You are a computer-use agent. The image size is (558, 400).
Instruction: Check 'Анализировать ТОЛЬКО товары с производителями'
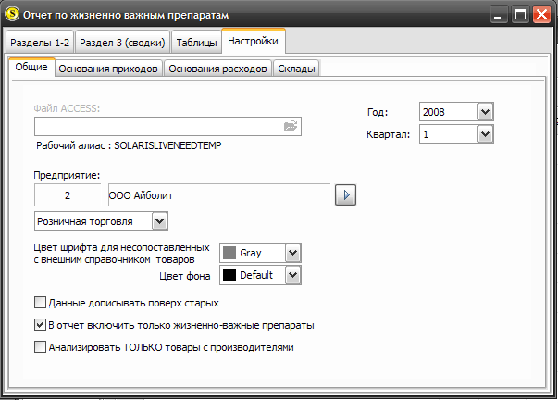40,347
